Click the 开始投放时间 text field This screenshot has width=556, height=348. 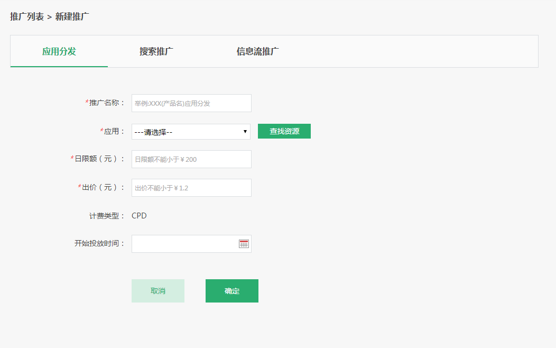point(185,243)
